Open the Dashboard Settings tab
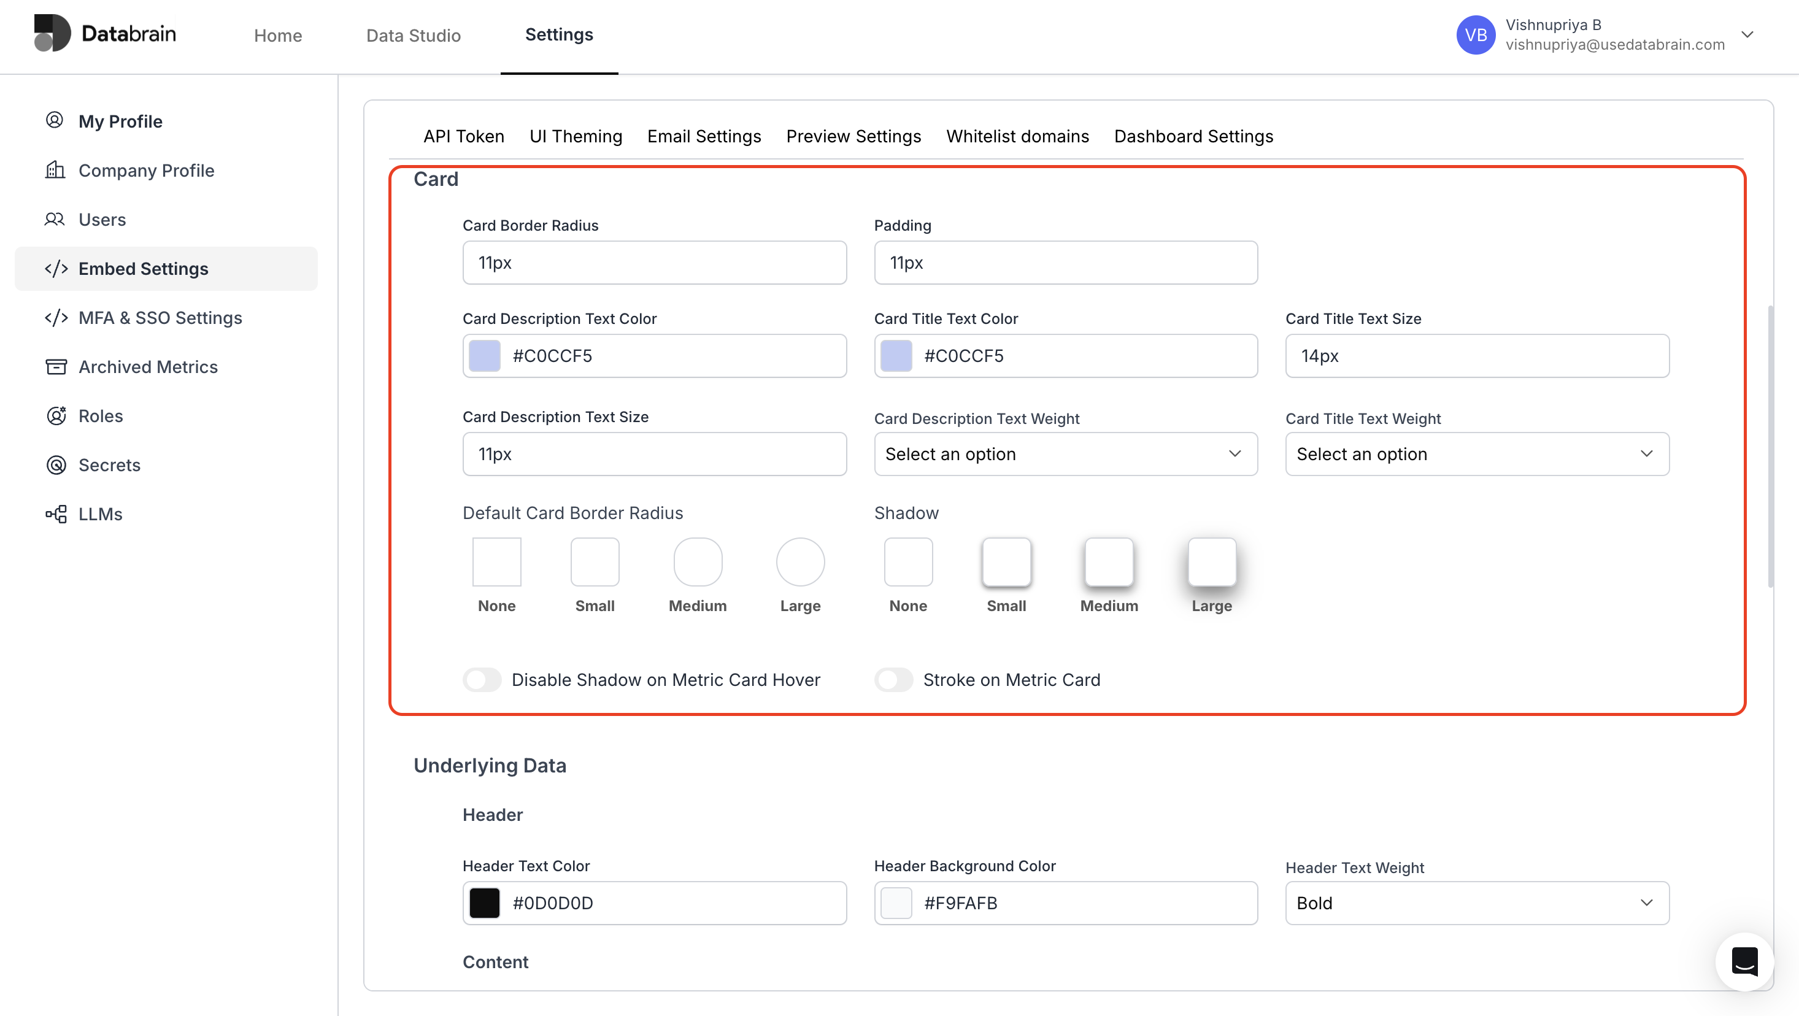This screenshot has width=1799, height=1016. (1194, 136)
